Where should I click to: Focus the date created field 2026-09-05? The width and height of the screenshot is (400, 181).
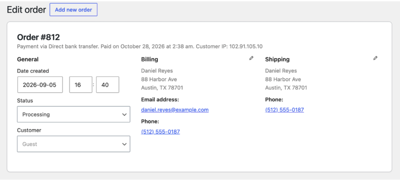pos(40,84)
